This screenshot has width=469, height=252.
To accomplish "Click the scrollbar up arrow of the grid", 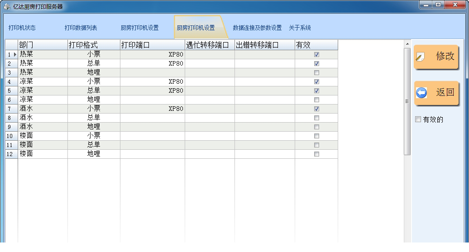I will click(x=407, y=44).
